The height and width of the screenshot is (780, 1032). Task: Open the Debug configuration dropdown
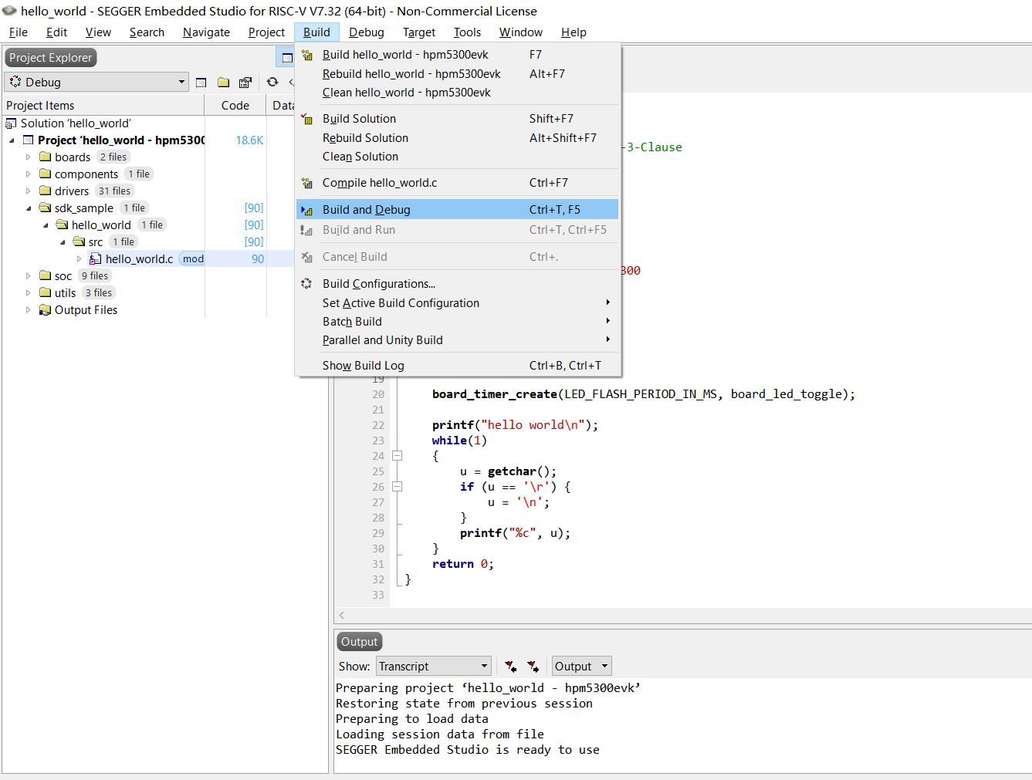[96, 82]
